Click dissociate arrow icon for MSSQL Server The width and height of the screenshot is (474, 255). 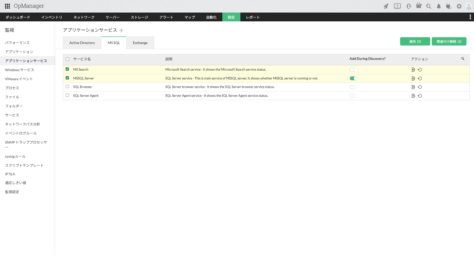[420, 78]
